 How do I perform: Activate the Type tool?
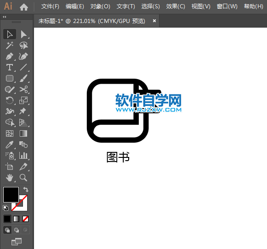coord(10,67)
